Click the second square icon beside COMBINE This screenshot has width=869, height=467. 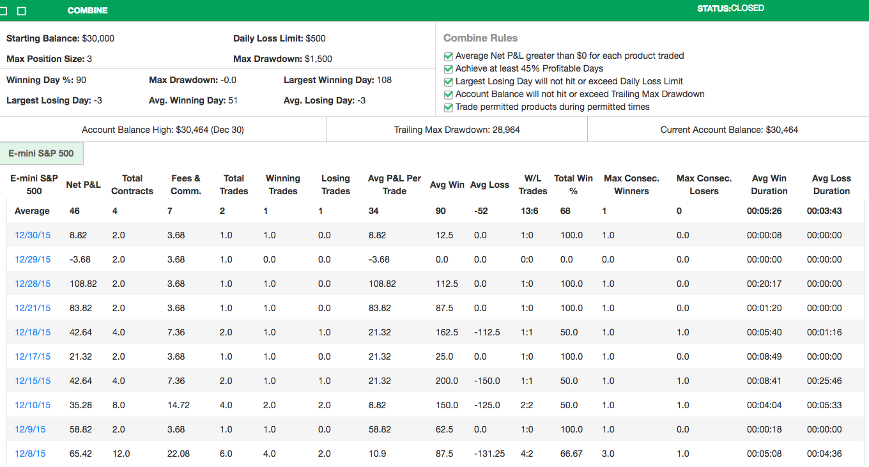(22, 11)
